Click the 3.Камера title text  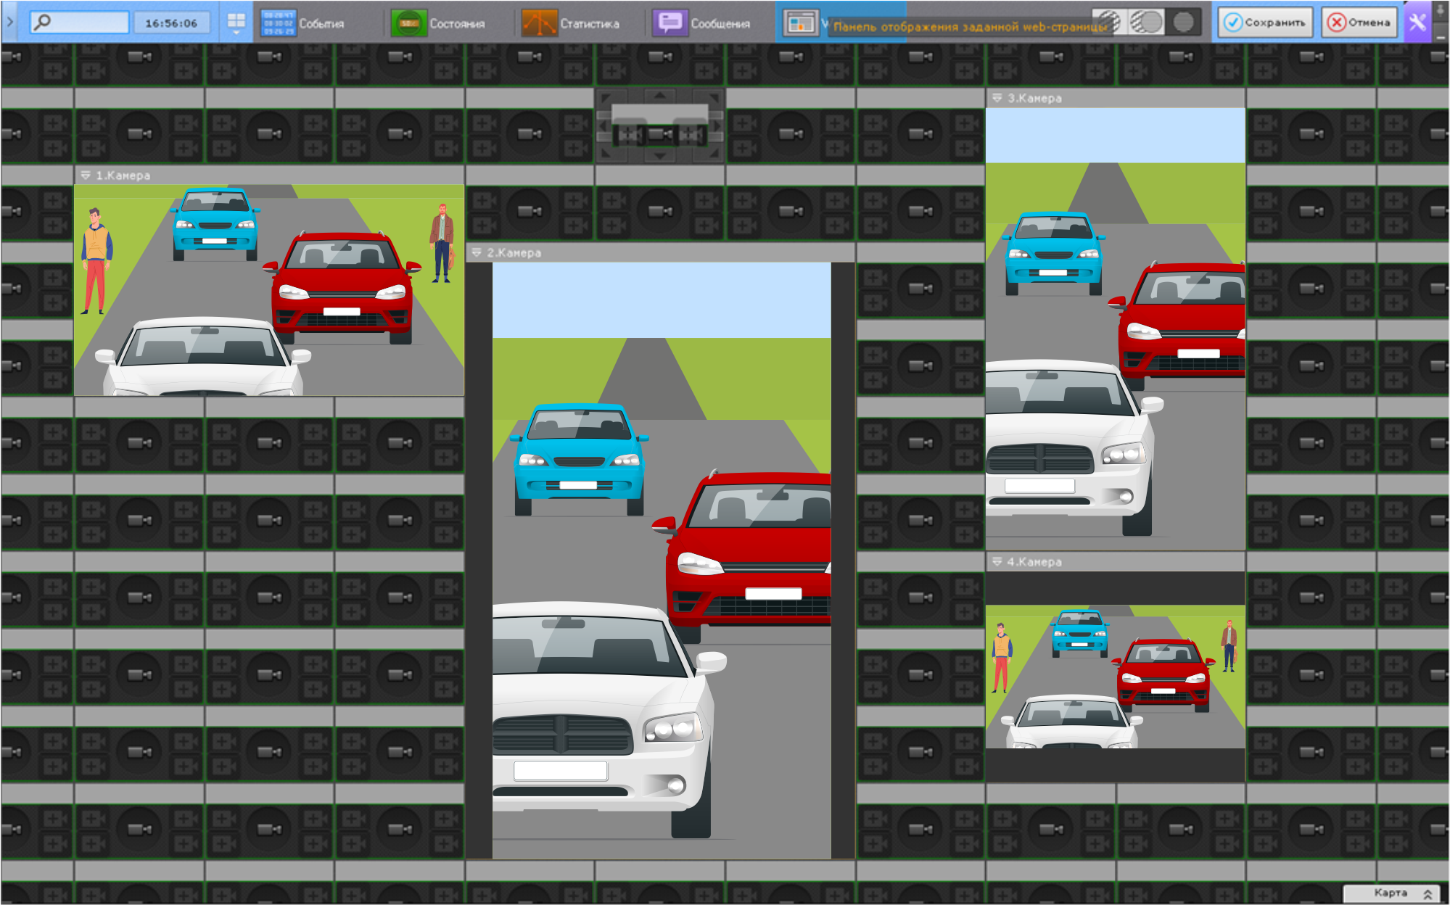(1034, 98)
